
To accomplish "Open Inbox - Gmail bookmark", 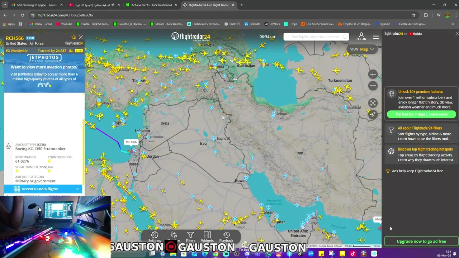I will coord(41,24).
